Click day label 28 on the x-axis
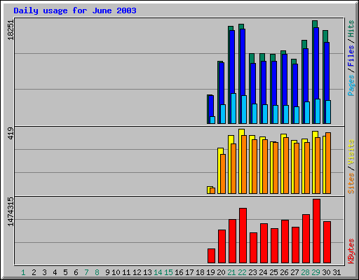The height and width of the screenshot is (280, 359). coord(305,272)
